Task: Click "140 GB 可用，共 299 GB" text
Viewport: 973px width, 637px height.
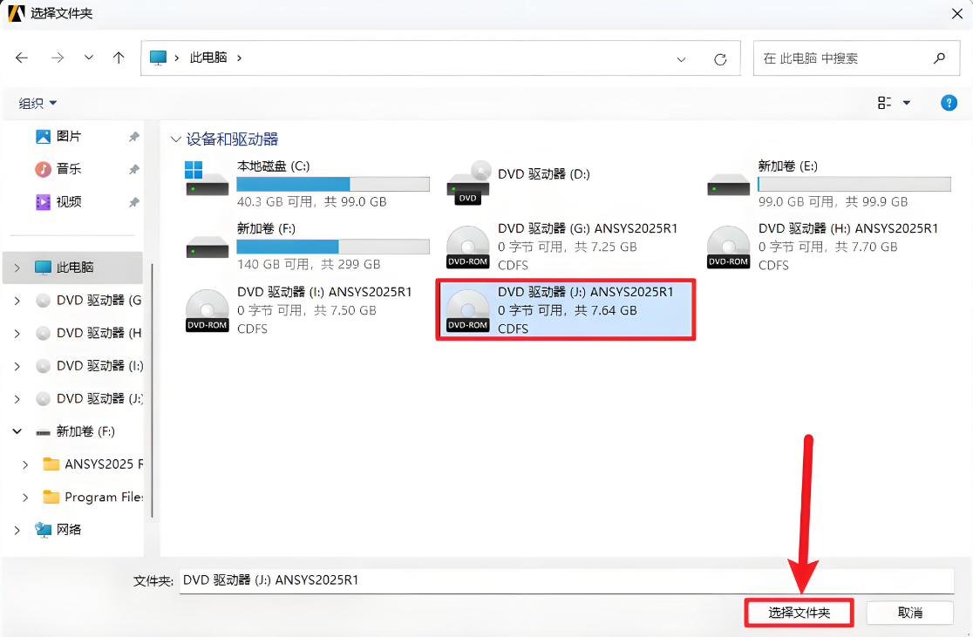Action: click(309, 264)
